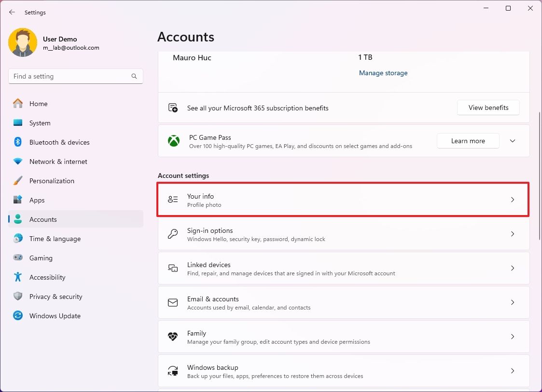Viewport: 542px width, 392px height.
Task: Click the User Demo profile picture
Action: click(23, 42)
